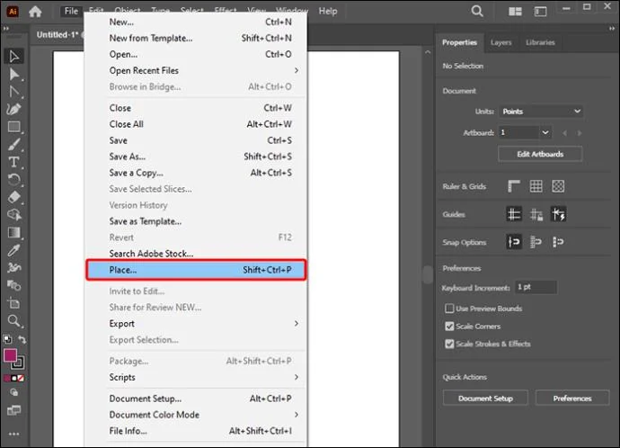Screen dimensions: 620x448
Task: Click the magenta fill color swatch
Action: (x=10, y=355)
